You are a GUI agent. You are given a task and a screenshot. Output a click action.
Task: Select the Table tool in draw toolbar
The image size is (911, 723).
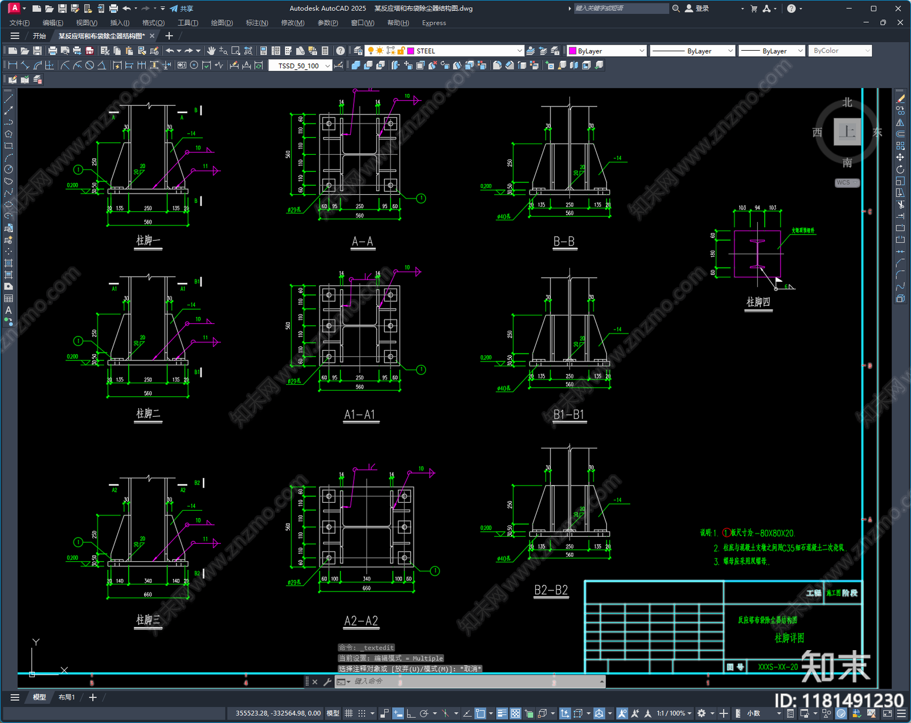pyautogui.click(x=9, y=298)
